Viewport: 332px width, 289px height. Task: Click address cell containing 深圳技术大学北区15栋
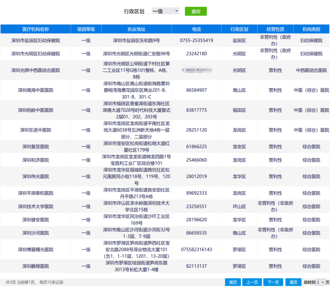tap(136, 206)
